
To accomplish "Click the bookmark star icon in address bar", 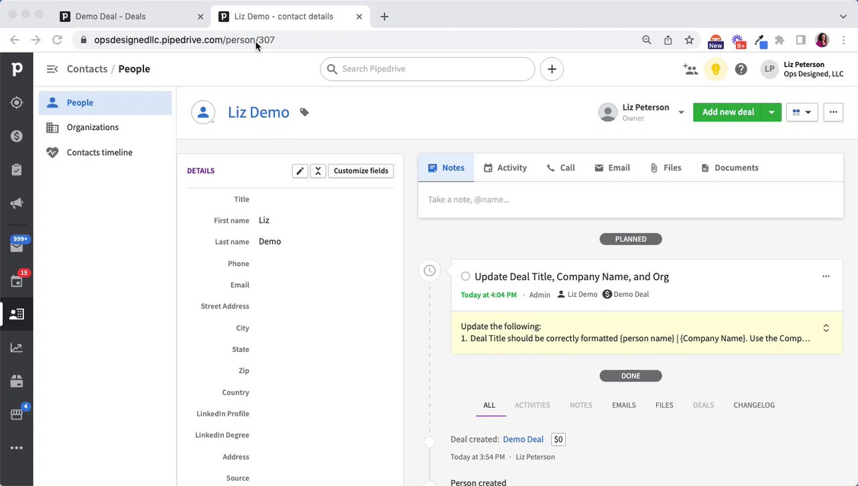I will click(689, 40).
